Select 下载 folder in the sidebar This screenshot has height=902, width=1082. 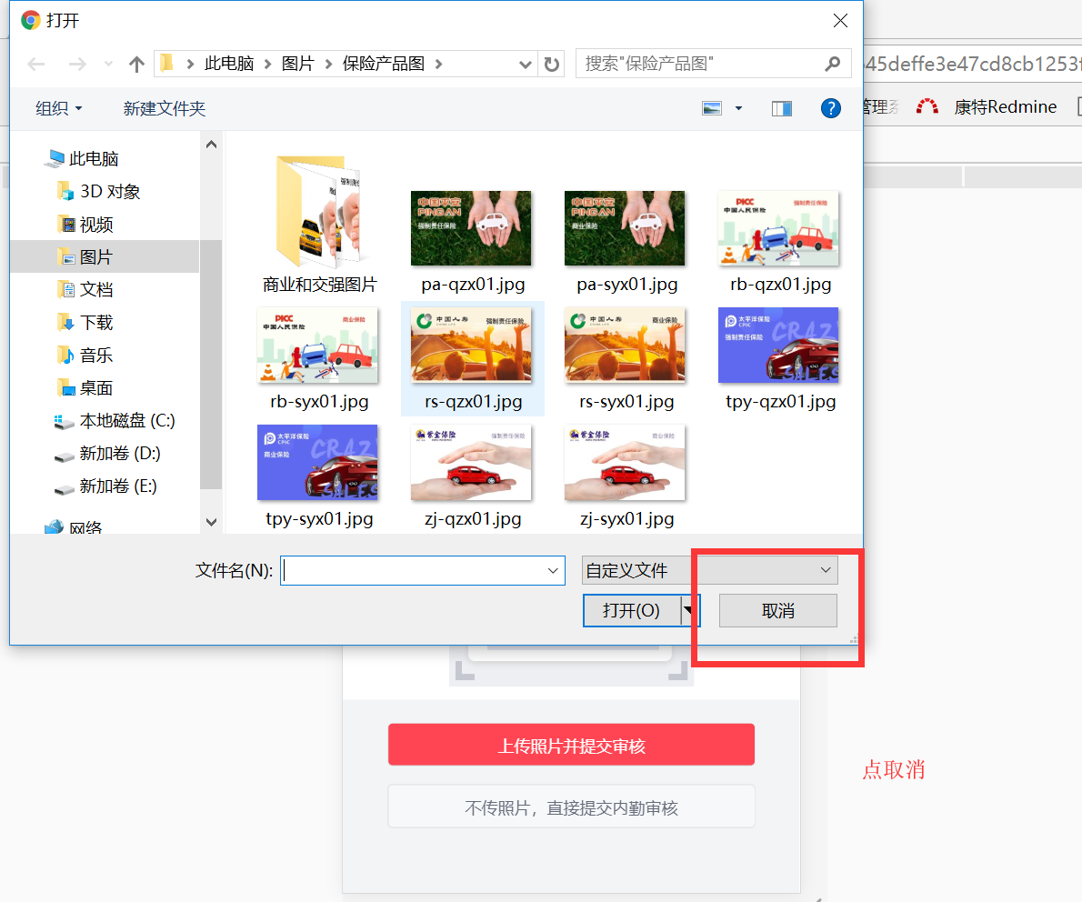point(85,322)
